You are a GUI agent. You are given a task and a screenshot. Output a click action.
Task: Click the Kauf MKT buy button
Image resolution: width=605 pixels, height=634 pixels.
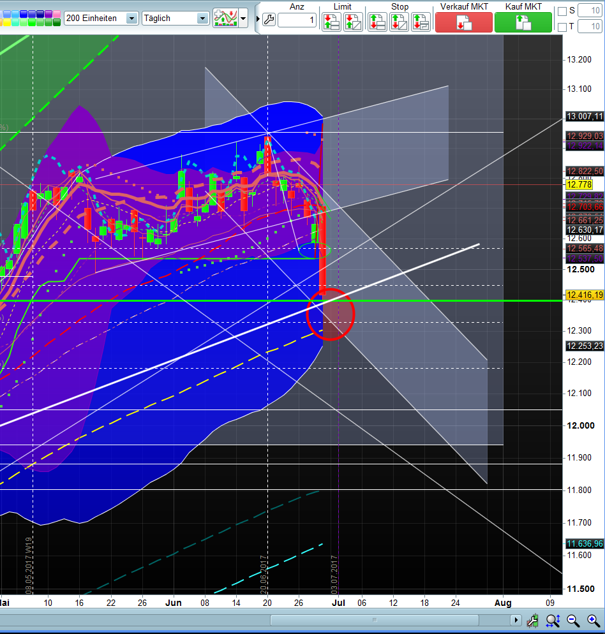pyautogui.click(x=523, y=22)
